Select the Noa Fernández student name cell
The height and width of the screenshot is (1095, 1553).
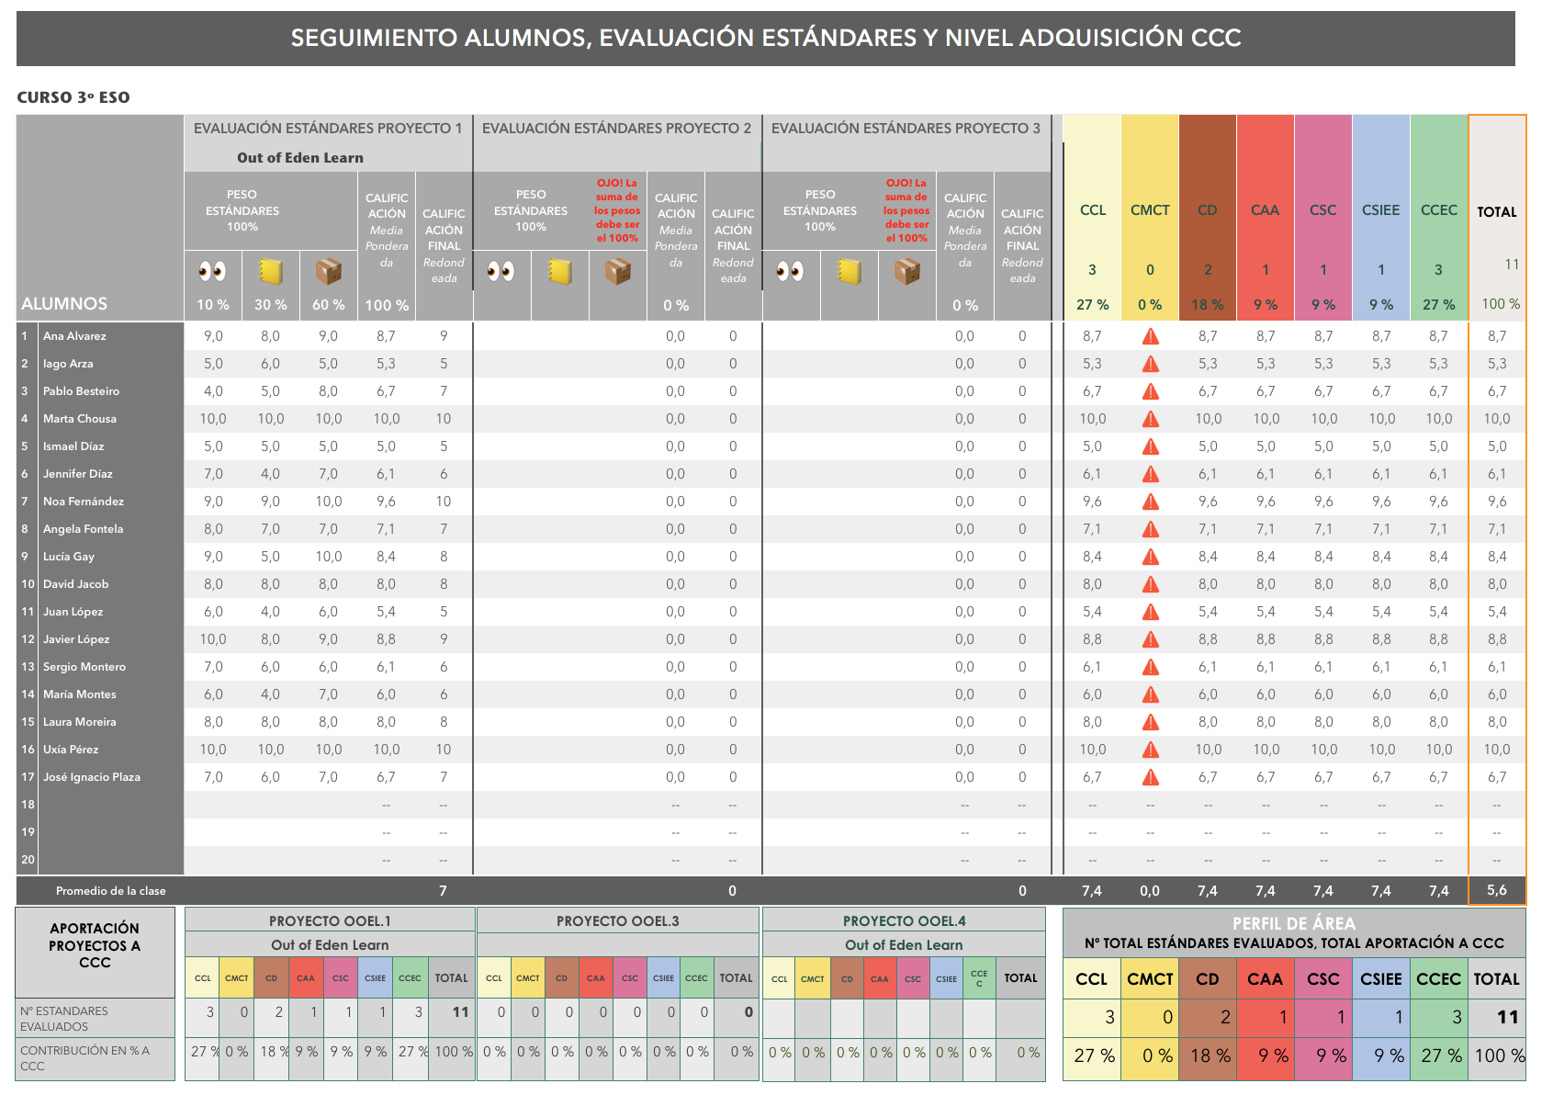(84, 502)
